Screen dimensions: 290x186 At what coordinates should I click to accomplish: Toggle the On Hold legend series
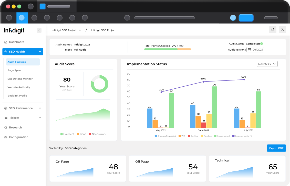(193, 136)
